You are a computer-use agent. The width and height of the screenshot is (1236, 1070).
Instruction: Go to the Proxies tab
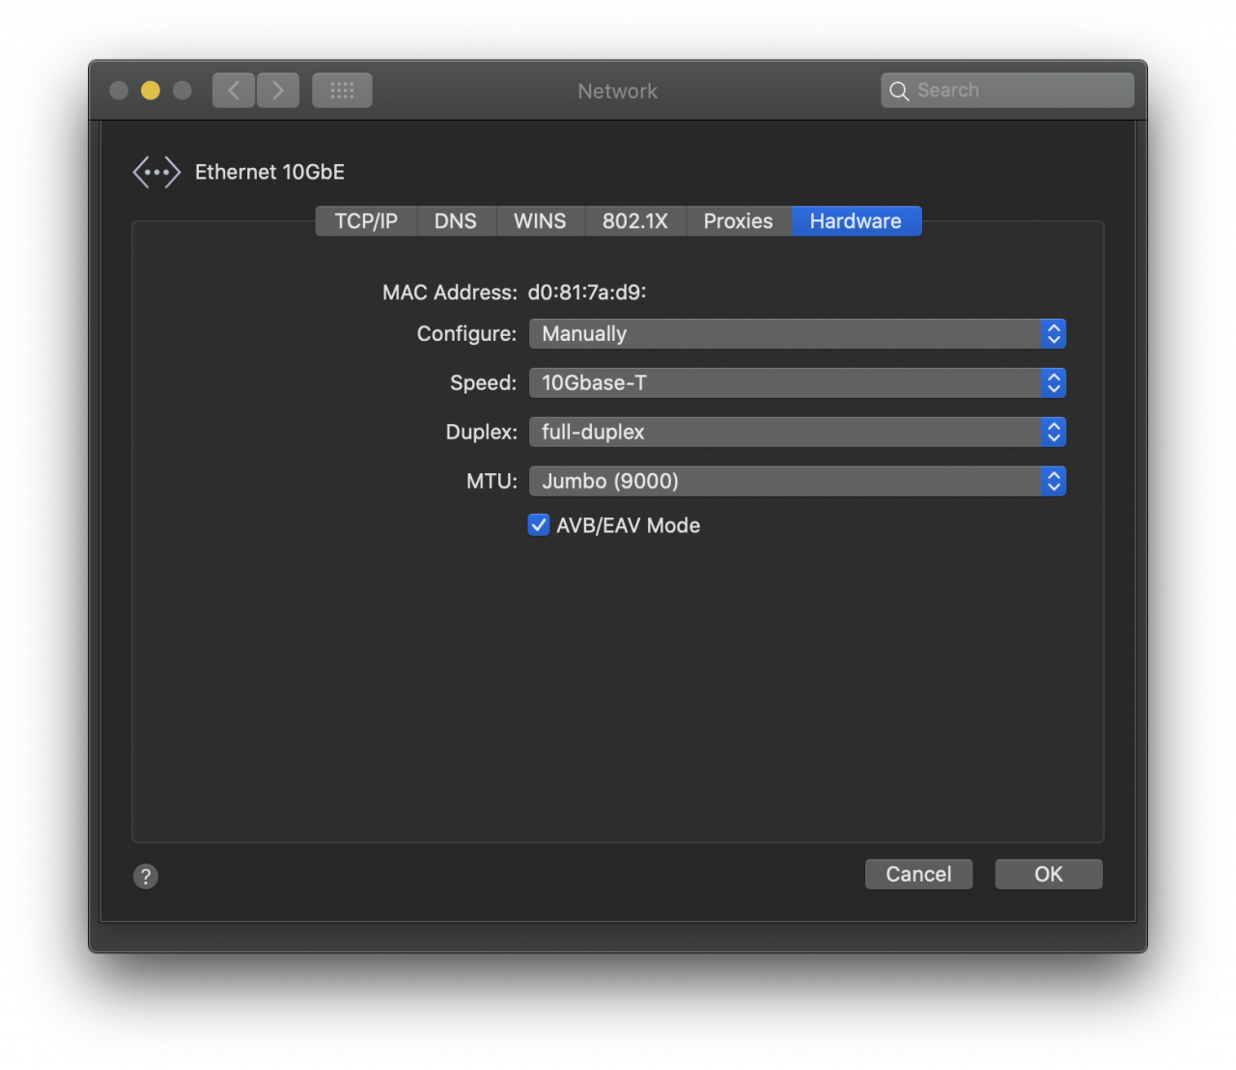click(738, 221)
